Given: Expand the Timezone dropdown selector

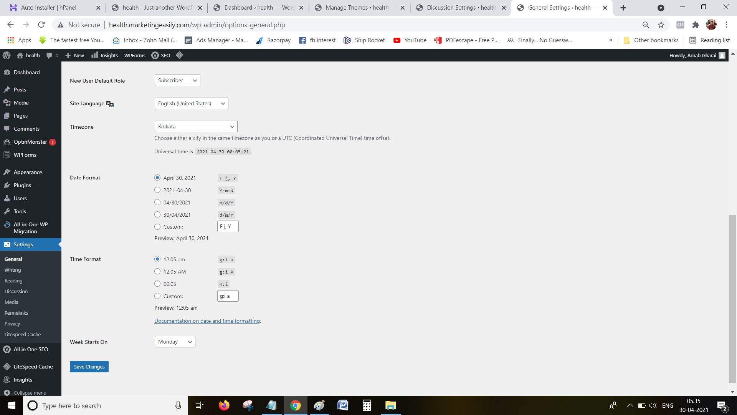Looking at the screenshot, I should click(x=195, y=127).
